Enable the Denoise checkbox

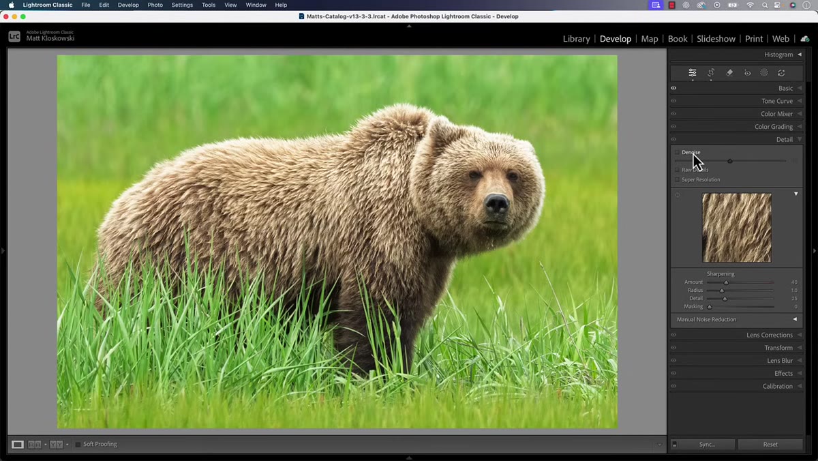677,152
